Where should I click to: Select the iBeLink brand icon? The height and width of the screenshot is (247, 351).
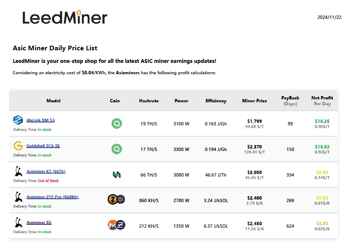[17, 120]
